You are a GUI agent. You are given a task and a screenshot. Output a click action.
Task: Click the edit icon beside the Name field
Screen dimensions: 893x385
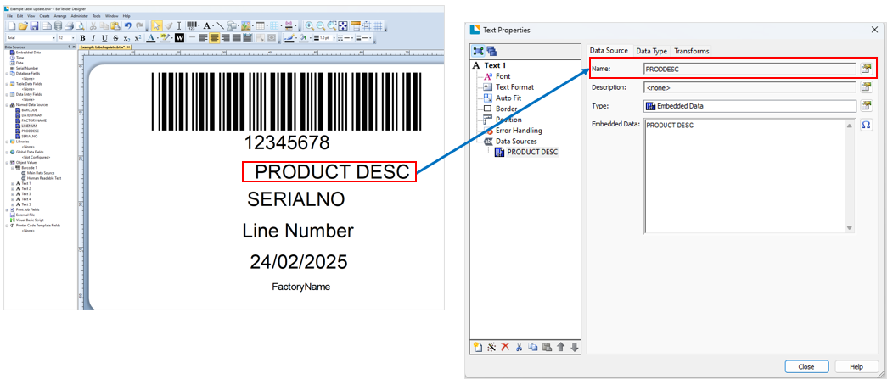866,69
